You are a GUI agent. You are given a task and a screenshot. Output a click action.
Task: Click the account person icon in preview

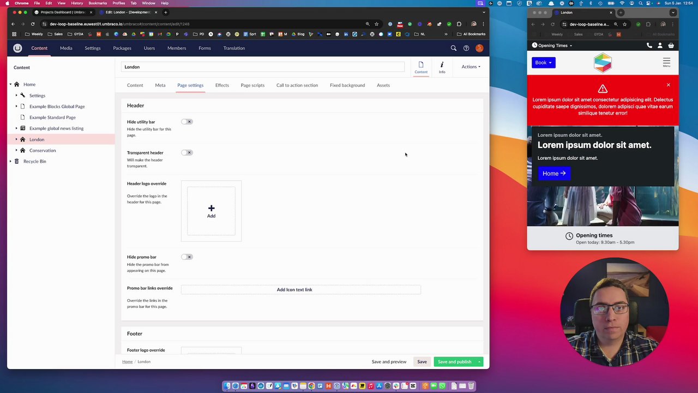(660, 45)
